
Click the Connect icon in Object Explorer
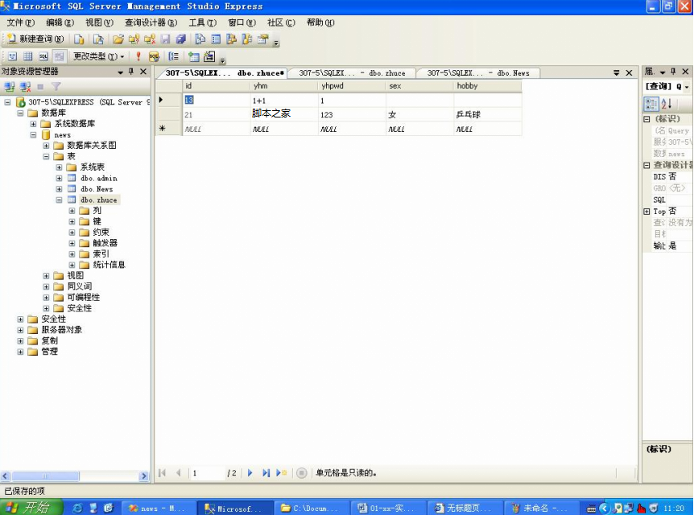(10, 86)
